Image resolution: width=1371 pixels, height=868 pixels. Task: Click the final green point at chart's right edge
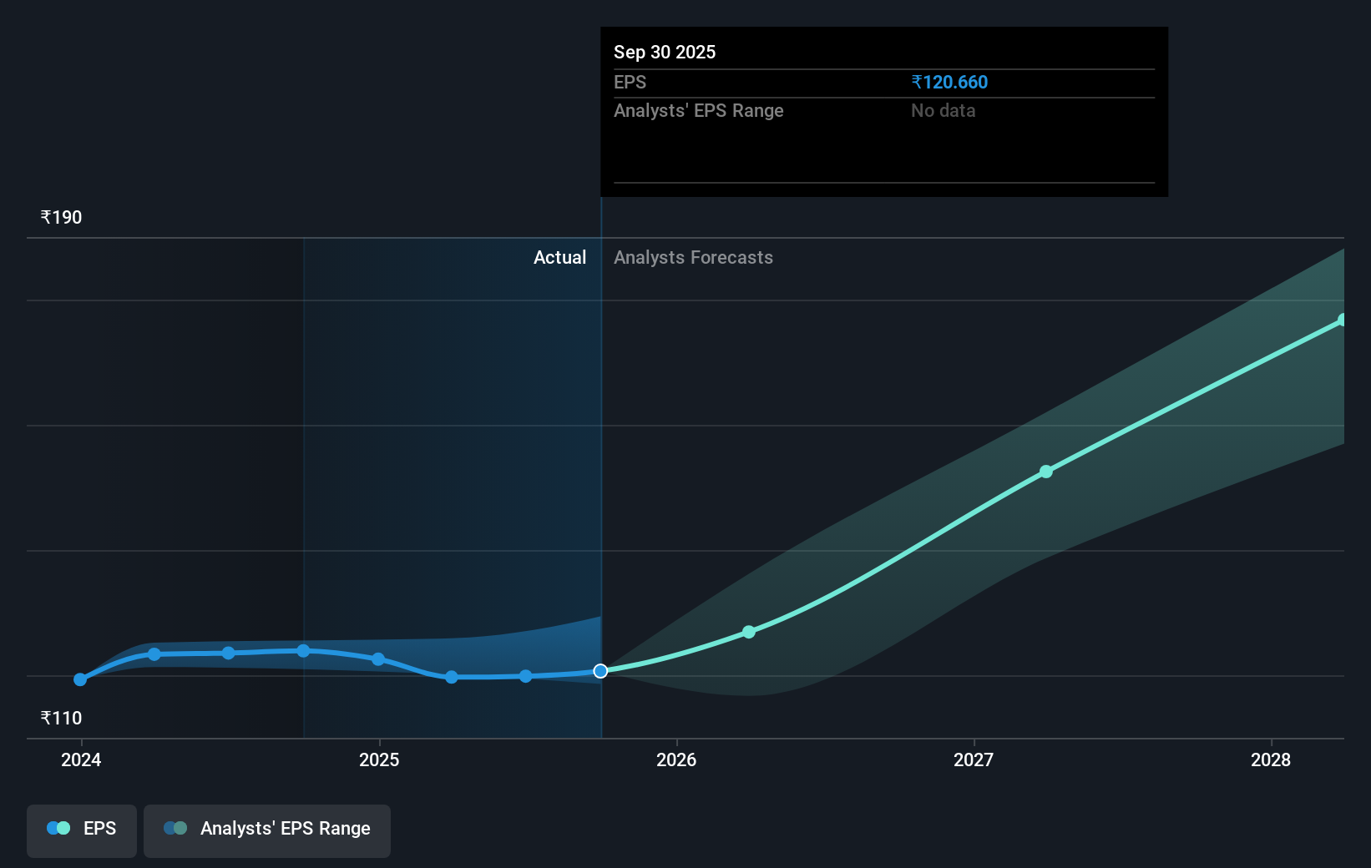click(x=1343, y=318)
